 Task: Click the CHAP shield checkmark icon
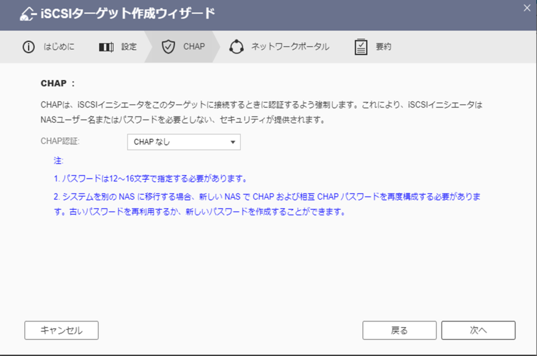168,47
